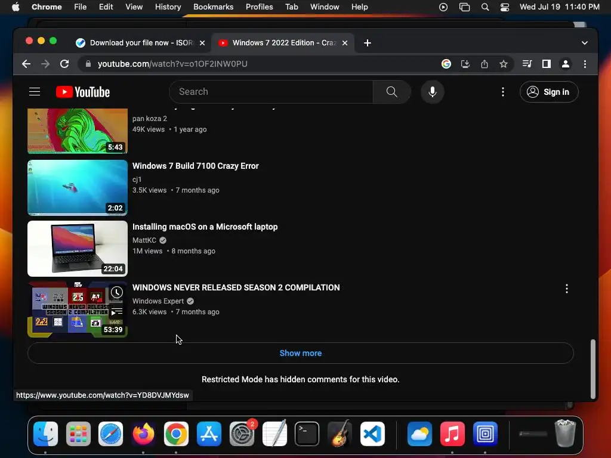Close the Windows 7 2022 Edition tab
611x458 pixels.
click(x=344, y=43)
